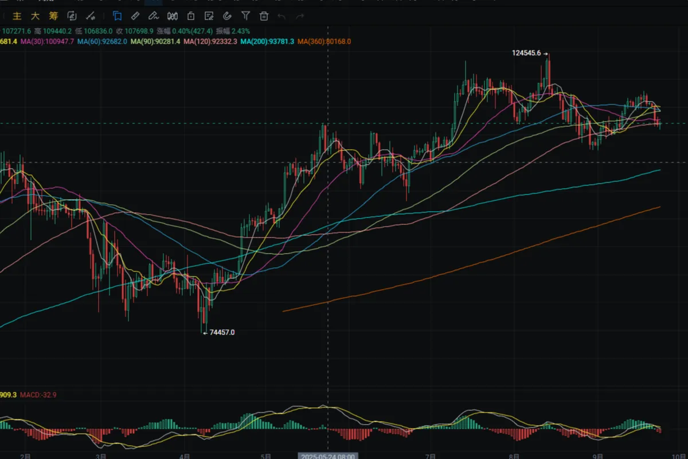The height and width of the screenshot is (459, 688).
Task: Click the 涨幅 0.40%(427.4) change value
Action: (185, 31)
